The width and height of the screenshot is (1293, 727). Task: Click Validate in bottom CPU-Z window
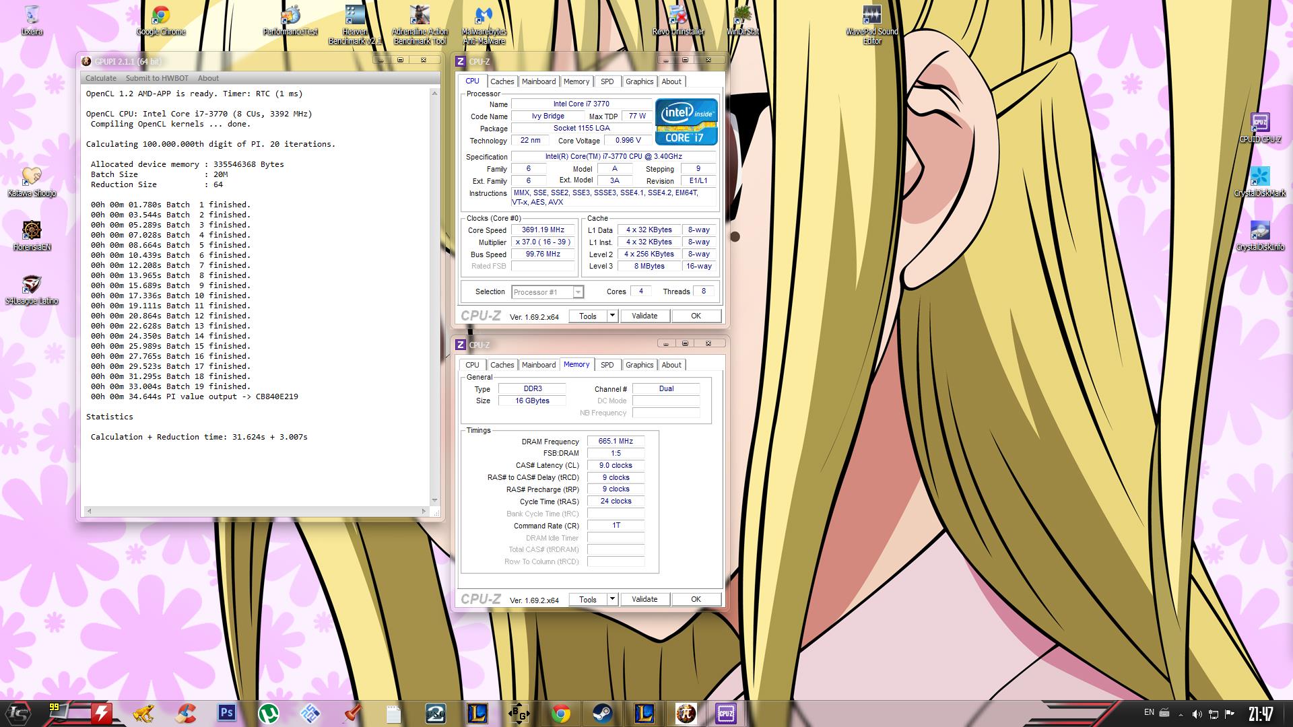[644, 599]
